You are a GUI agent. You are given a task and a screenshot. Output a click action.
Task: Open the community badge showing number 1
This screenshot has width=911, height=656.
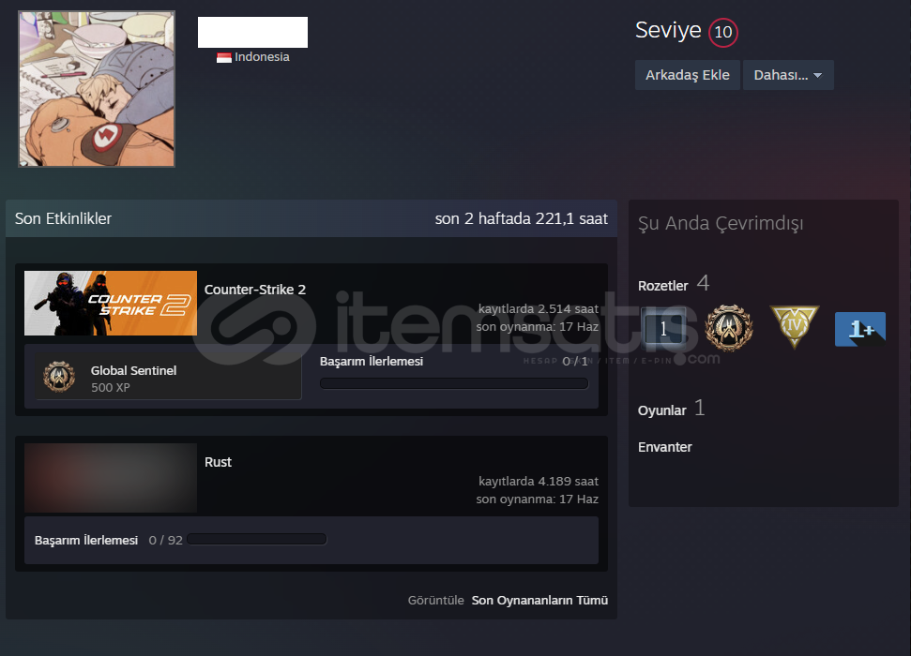(x=663, y=327)
